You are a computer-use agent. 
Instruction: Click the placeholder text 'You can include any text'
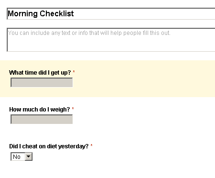tap(39, 33)
